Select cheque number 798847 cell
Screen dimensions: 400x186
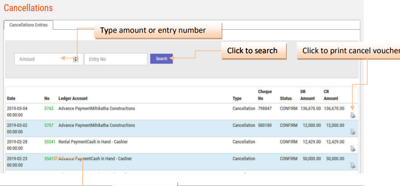coord(264,109)
